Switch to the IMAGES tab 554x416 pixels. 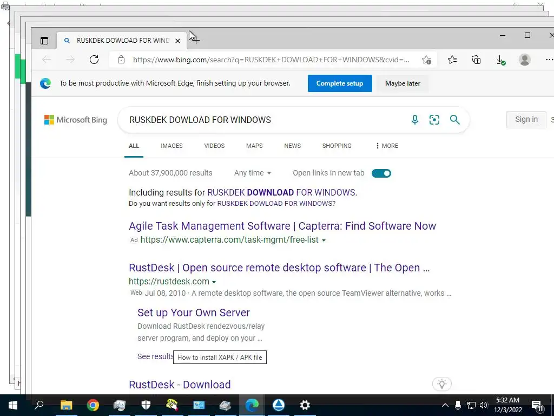tap(172, 146)
